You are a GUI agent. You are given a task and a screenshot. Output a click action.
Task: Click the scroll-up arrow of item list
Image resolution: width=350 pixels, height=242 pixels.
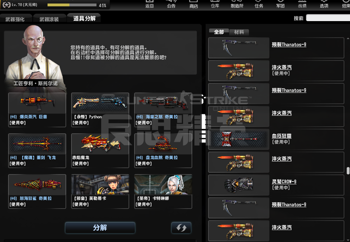(x=348, y=39)
